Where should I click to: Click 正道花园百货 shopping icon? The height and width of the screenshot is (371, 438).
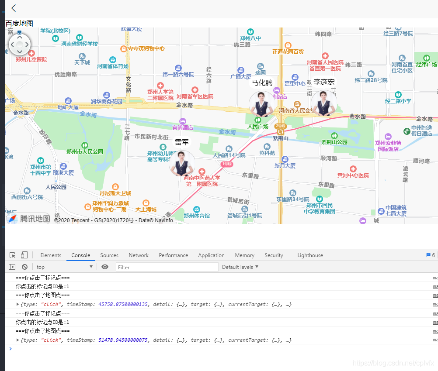tap(288, 45)
